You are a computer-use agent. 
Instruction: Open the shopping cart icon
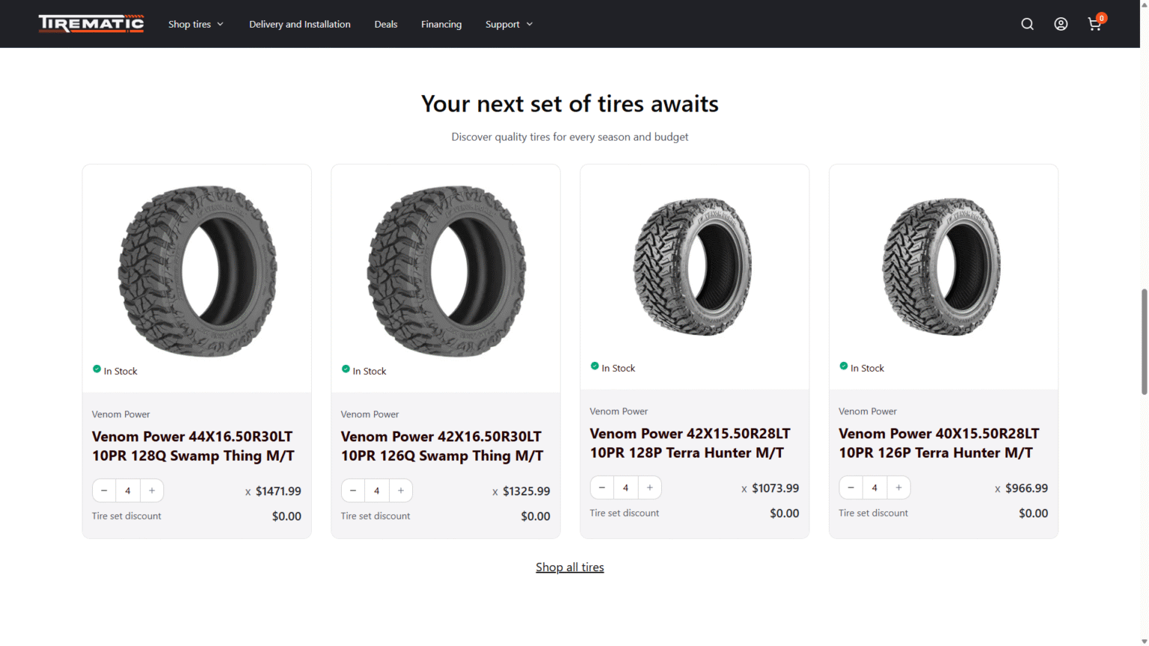point(1094,24)
